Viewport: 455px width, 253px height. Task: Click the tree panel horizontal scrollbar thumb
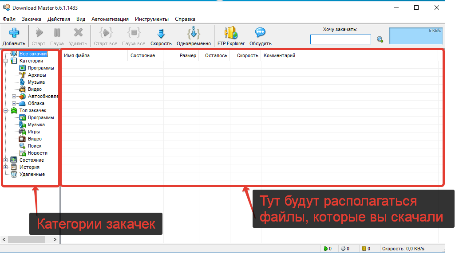tap(26, 240)
